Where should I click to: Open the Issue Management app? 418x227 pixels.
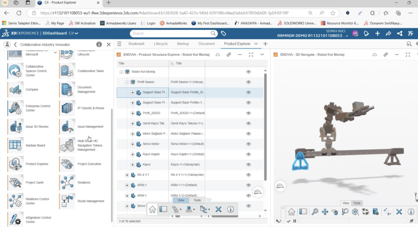pyautogui.click(x=67, y=127)
